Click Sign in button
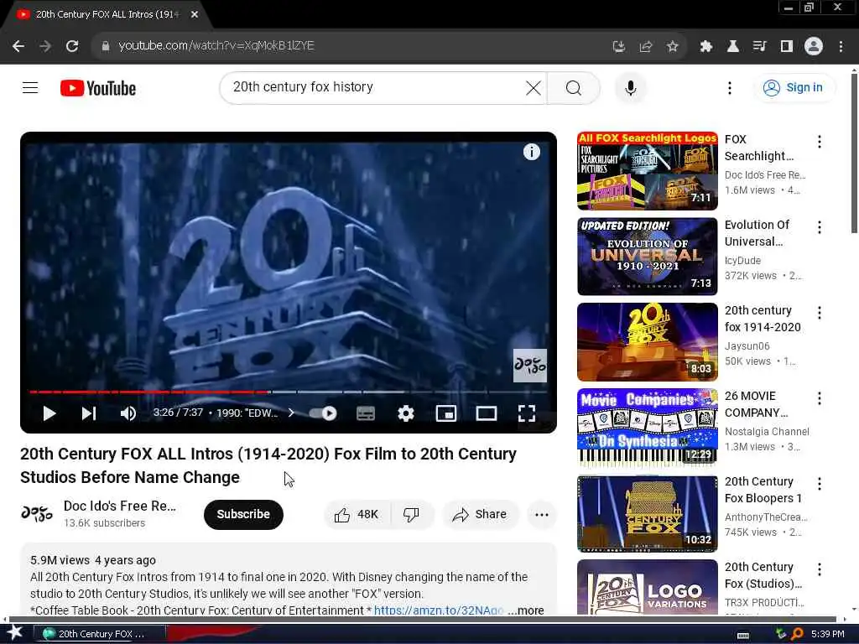This screenshot has width=859, height=644. [794, 87]
